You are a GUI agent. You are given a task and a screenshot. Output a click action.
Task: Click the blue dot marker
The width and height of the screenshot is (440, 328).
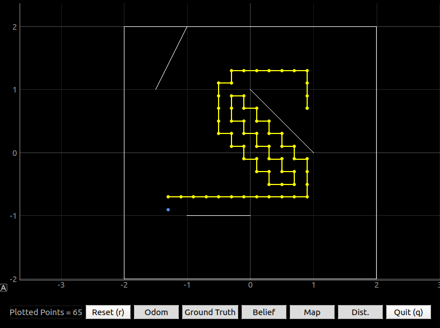coord(168,210)
